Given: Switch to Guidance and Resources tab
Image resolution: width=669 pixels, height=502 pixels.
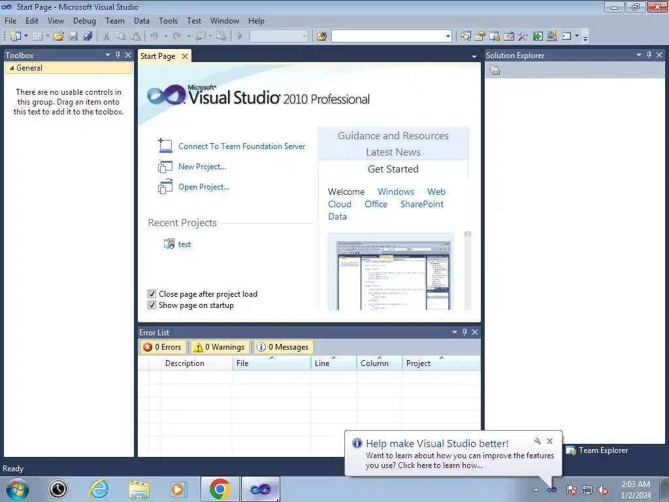Looking at the screenshot, I should tap(393, 136).
